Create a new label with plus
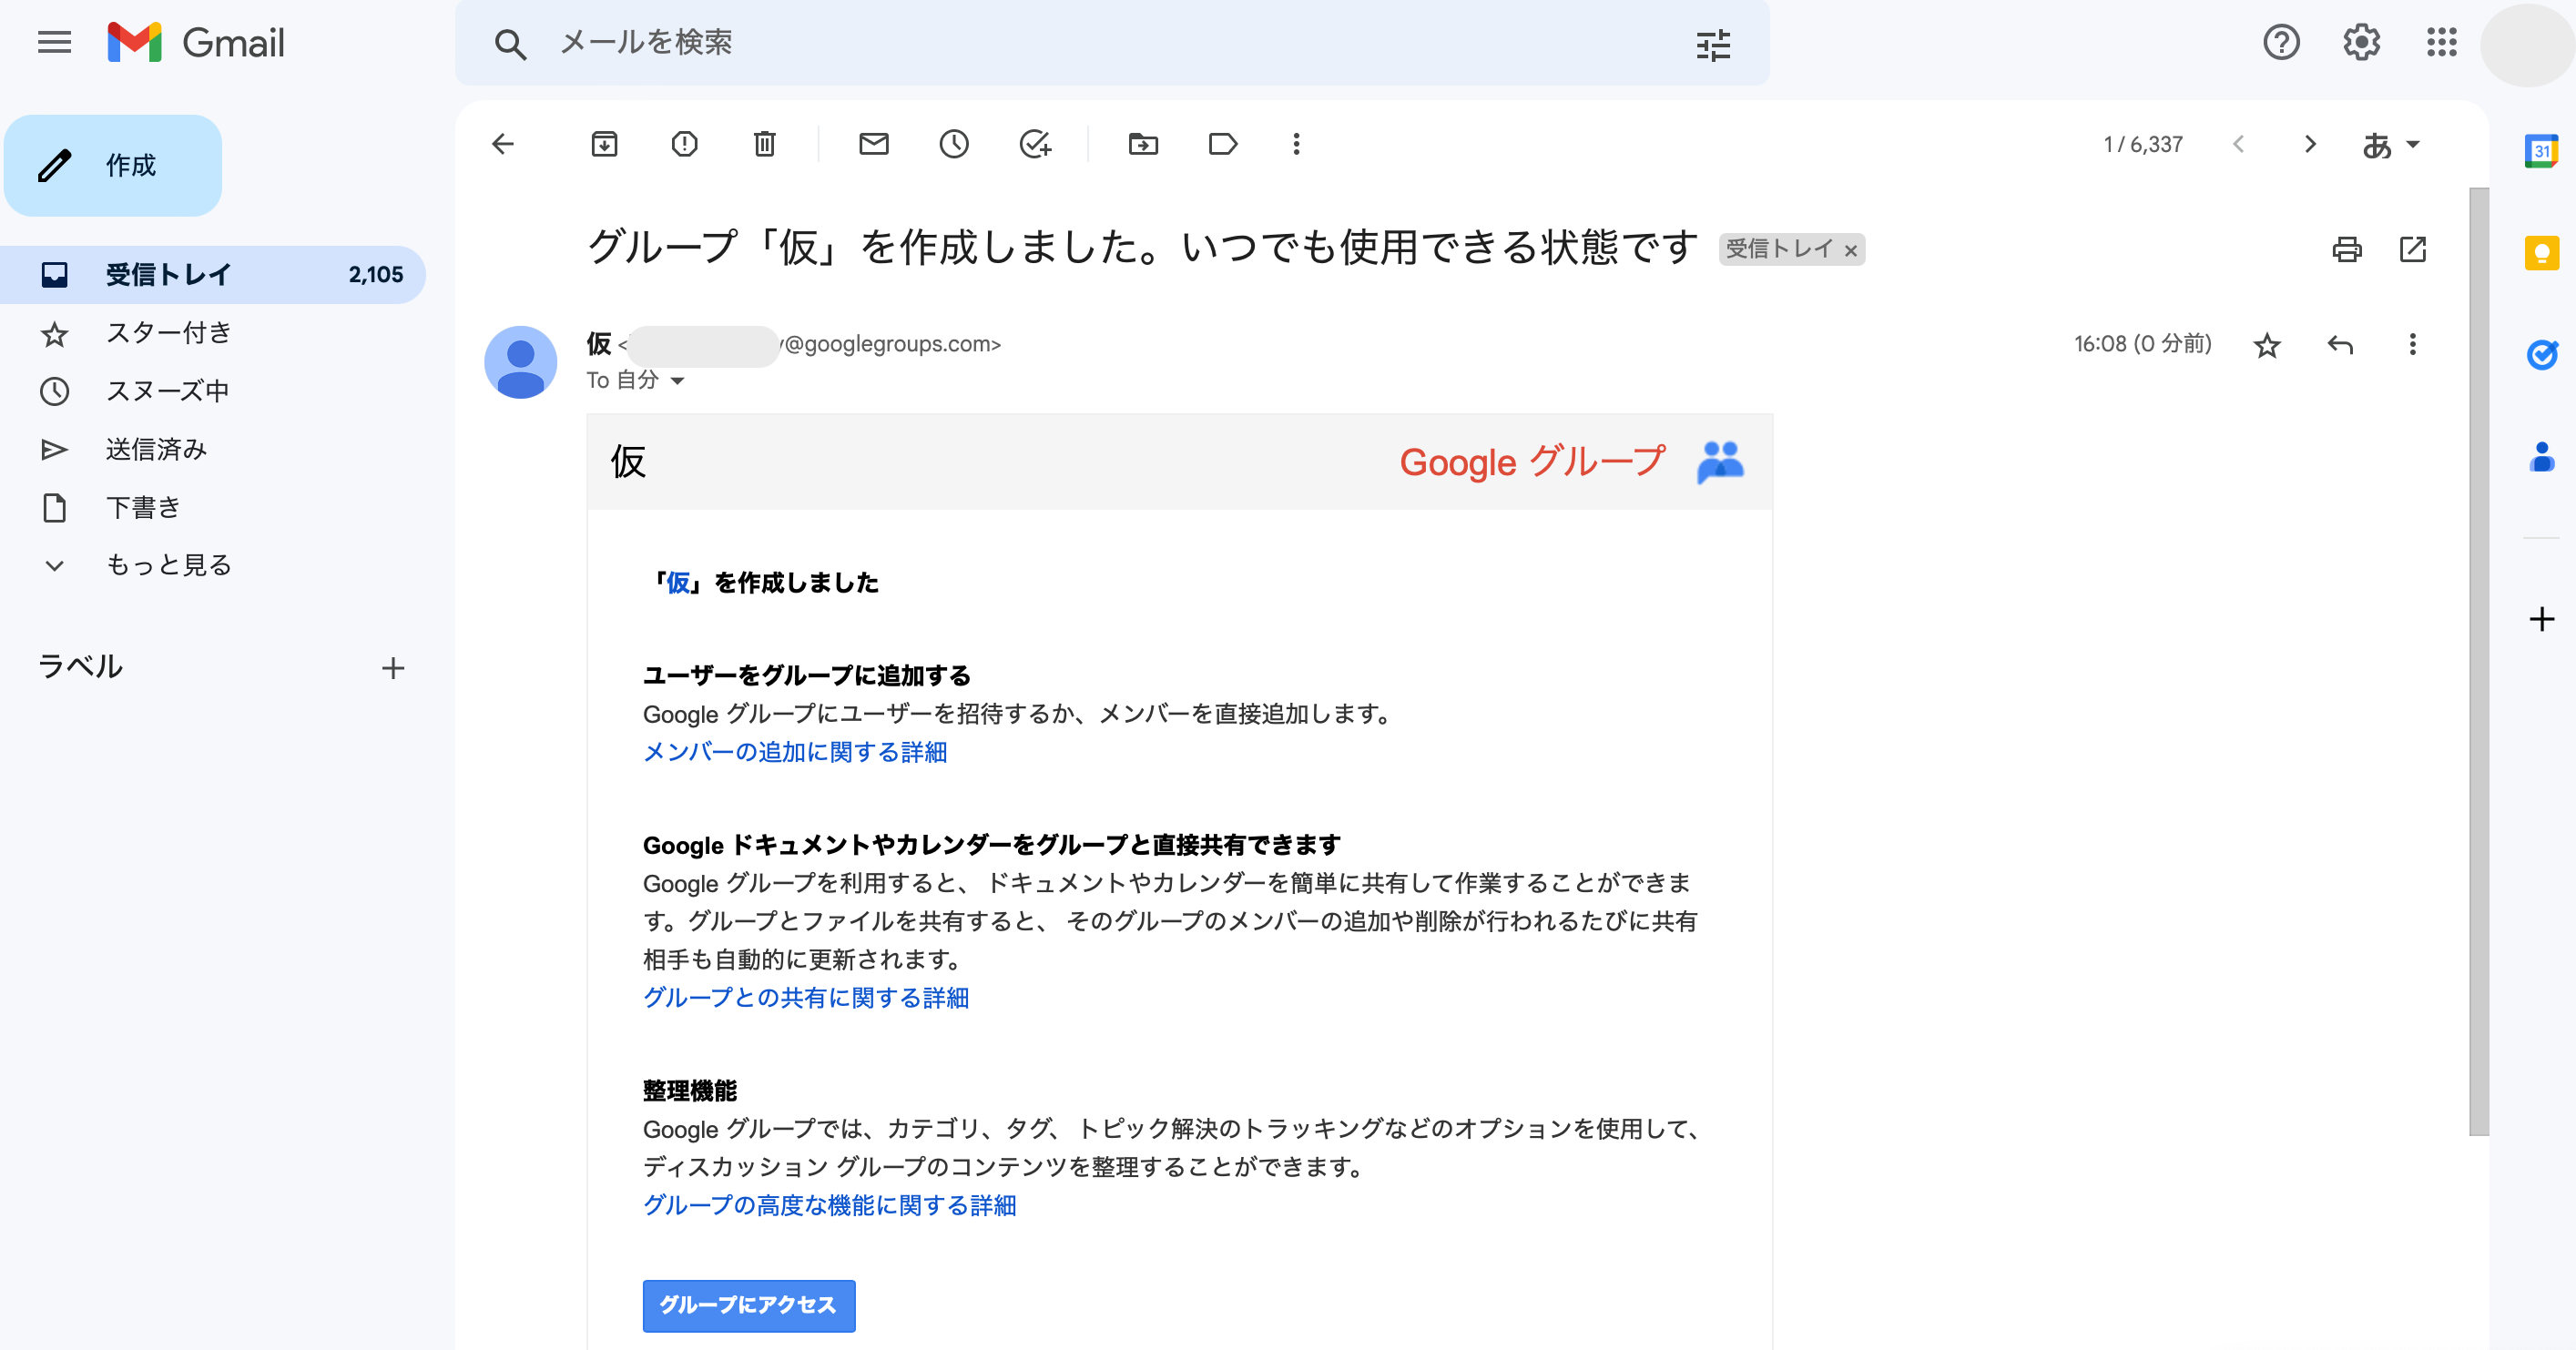 pos(393,668)
